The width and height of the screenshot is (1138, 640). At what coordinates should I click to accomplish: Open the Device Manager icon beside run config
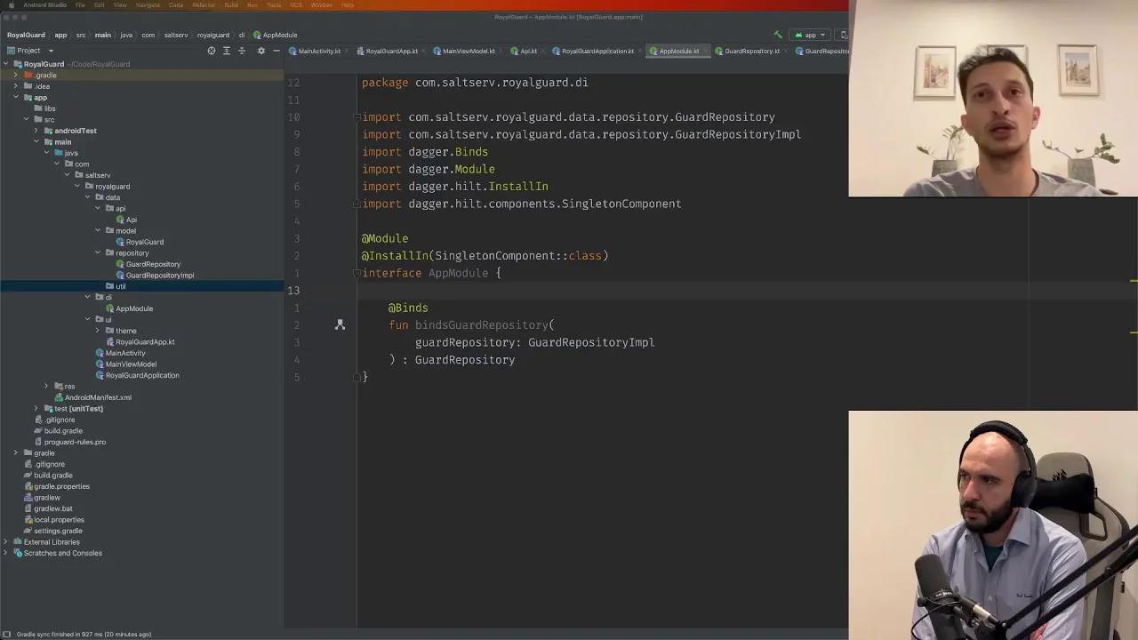coord(845,34)
